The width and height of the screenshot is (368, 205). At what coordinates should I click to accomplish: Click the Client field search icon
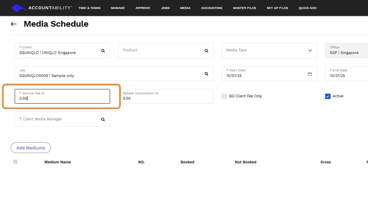(103, 51)
